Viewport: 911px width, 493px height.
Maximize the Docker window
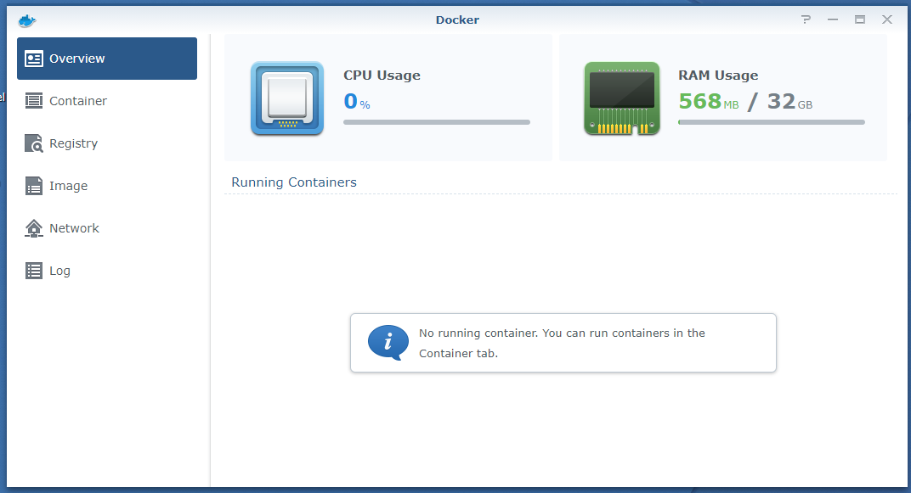pos(860,20)
